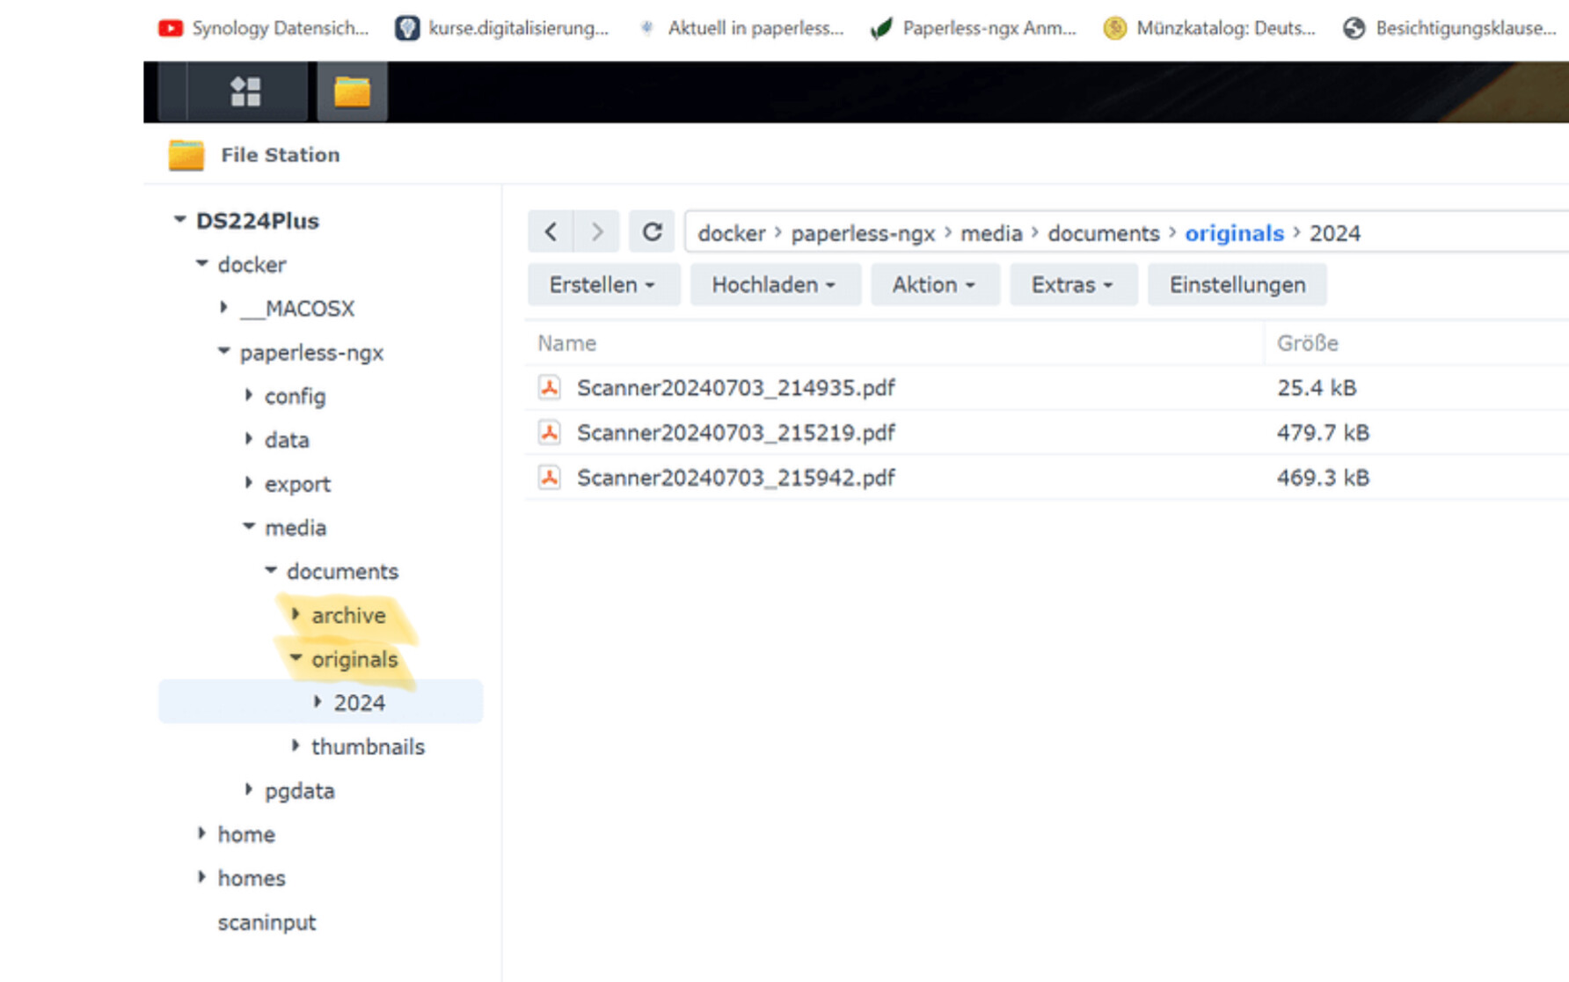Expand the config folder arrow
Image resolution: width=1569 pixels, height=982 pixels.
click(248, 395)
